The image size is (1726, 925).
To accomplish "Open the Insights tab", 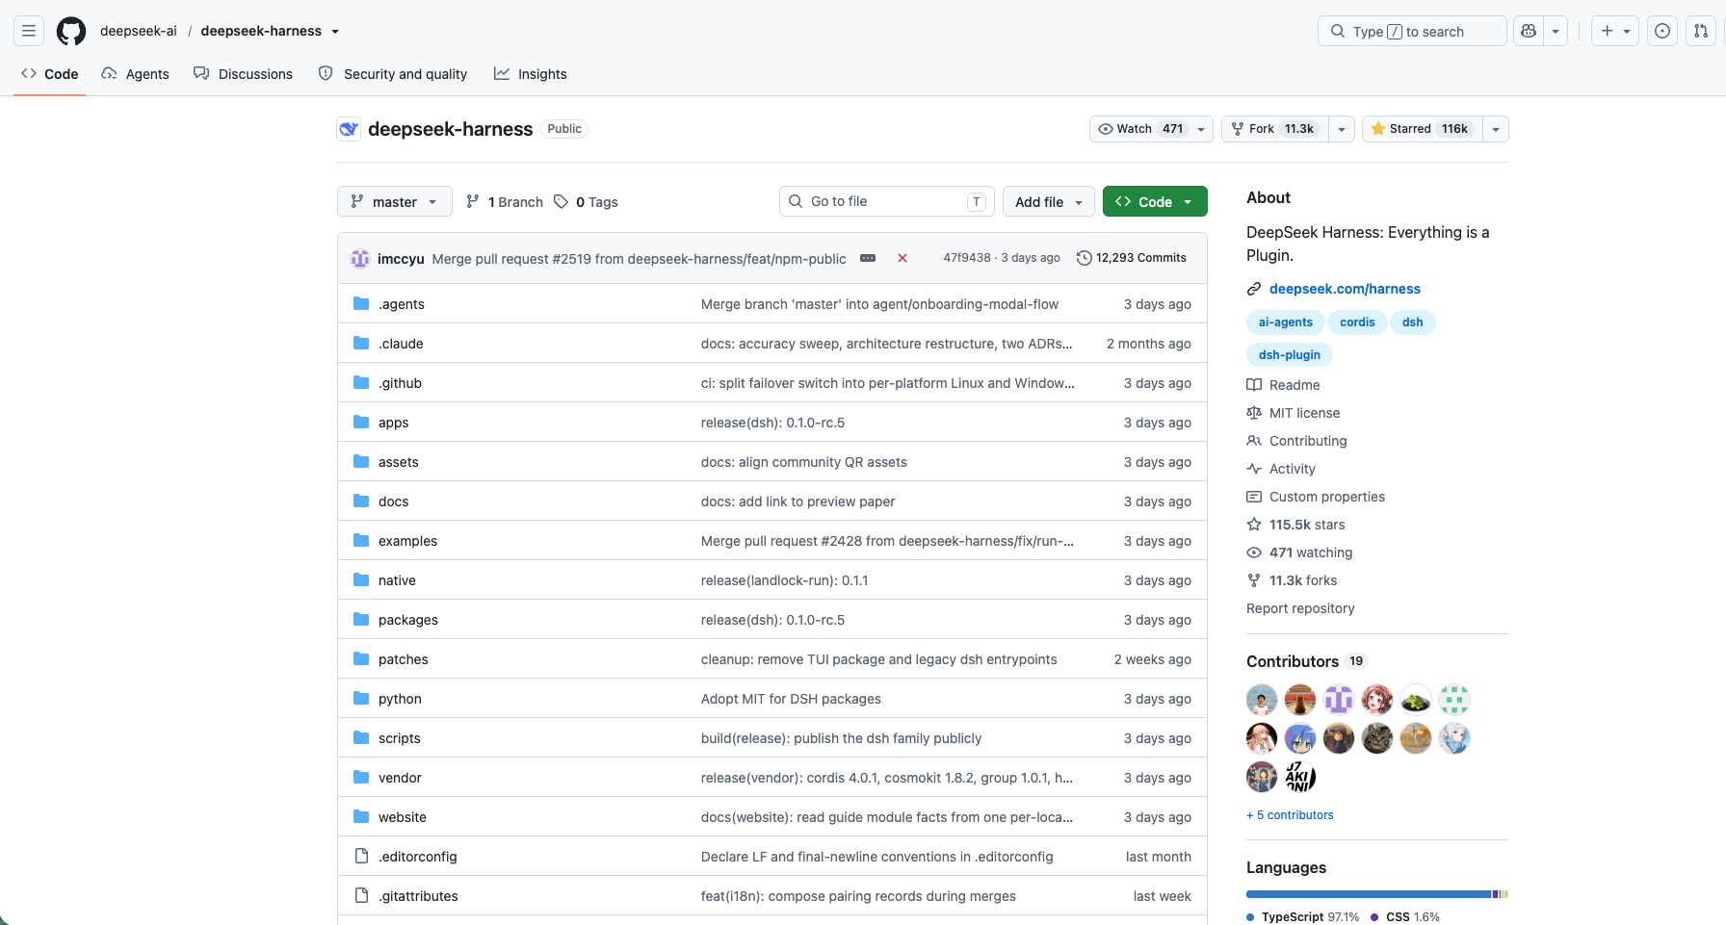I will [531, 74].
